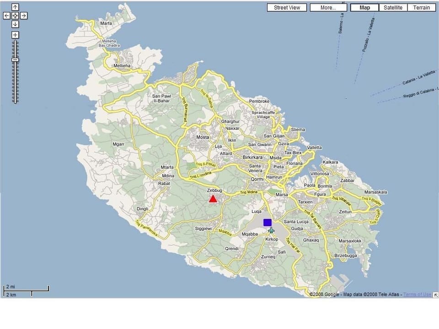This screenshot has height=329, width=439.
Task: Click the Vittoriosa label
Action: click(x=320, y=174)
